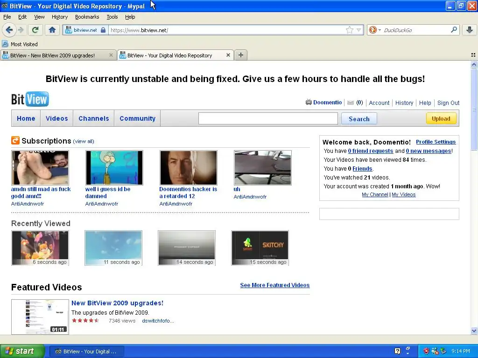Open My Videos link
The image size is (478, 358).
coord(404,194)
